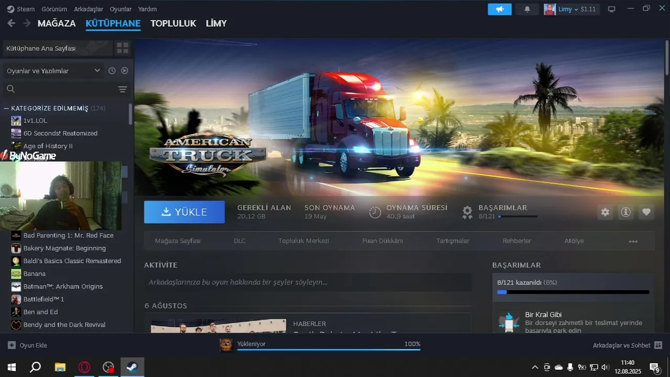Open the Windows Start menu
The height and width of the screenshot is (377, 670).
point(12,367)
